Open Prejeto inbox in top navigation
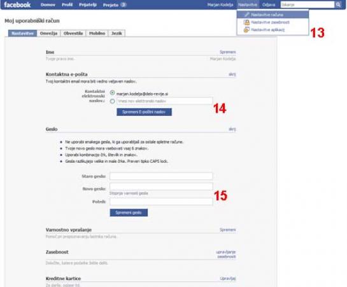The height and width of the screenshot is (287, 347). pos(111,5)
